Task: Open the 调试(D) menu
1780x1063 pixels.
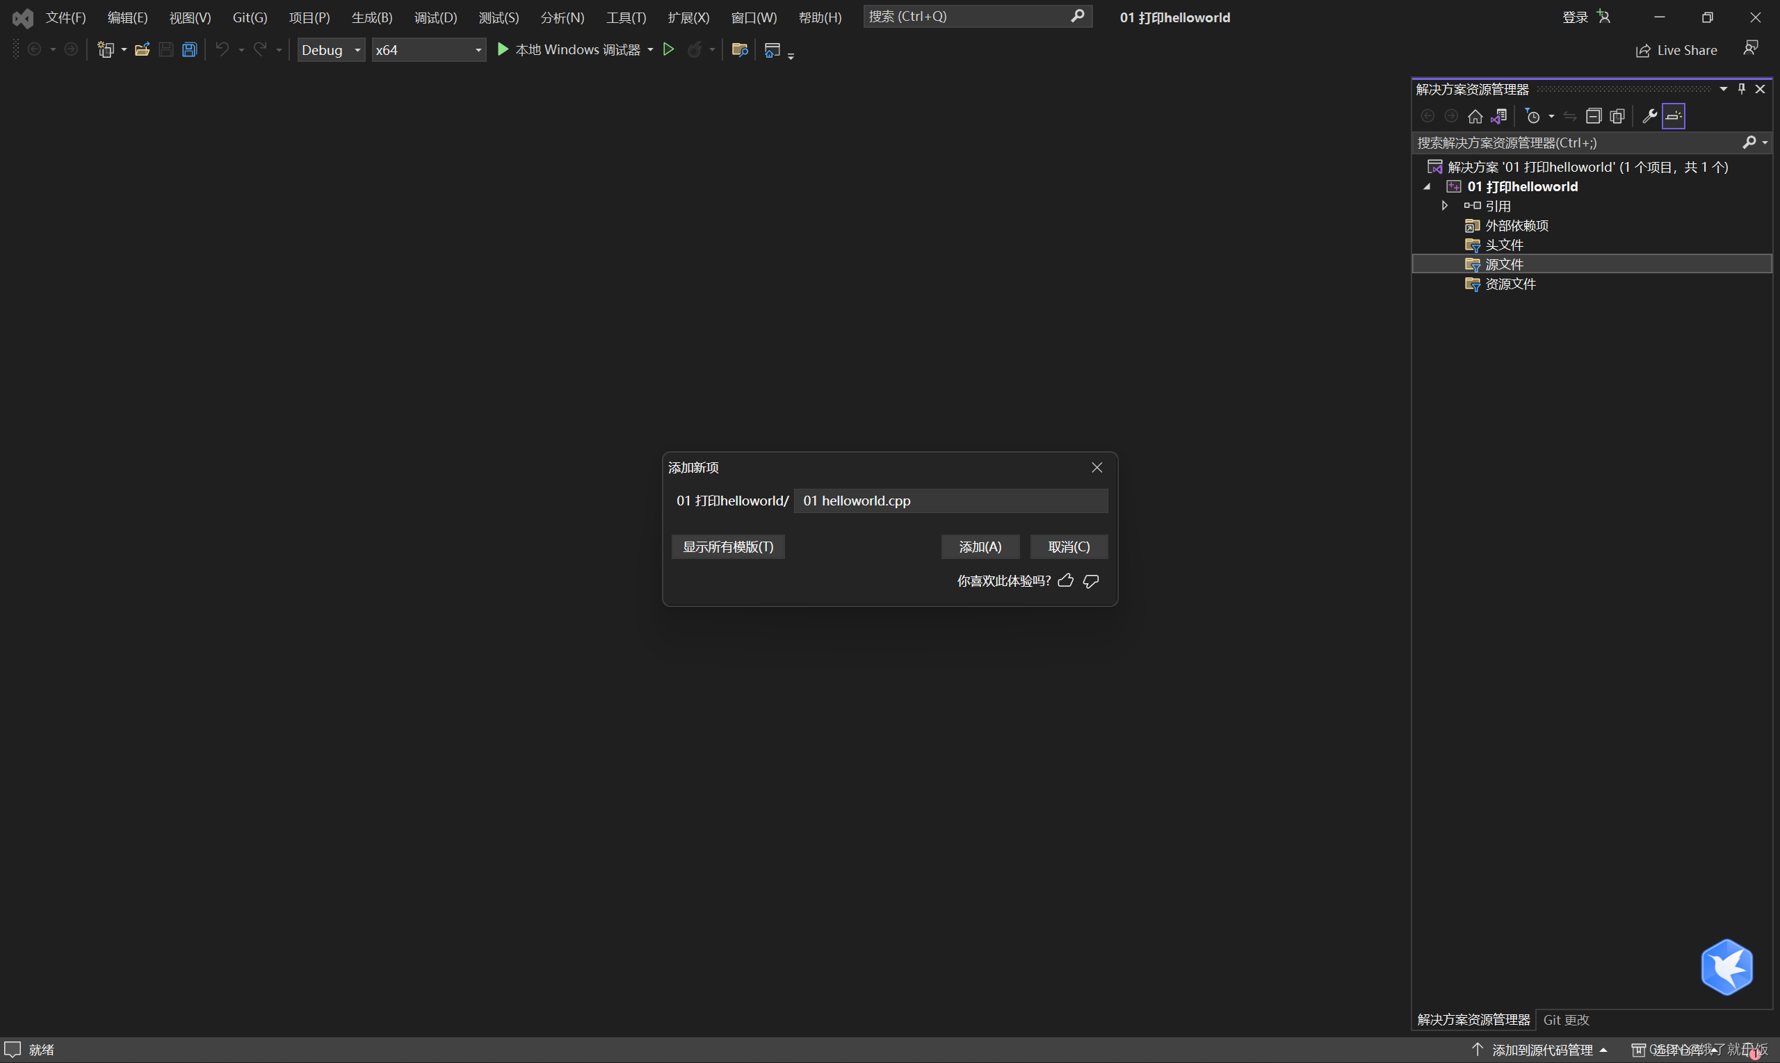Action: pyautogui.click(x=435, y=17)
